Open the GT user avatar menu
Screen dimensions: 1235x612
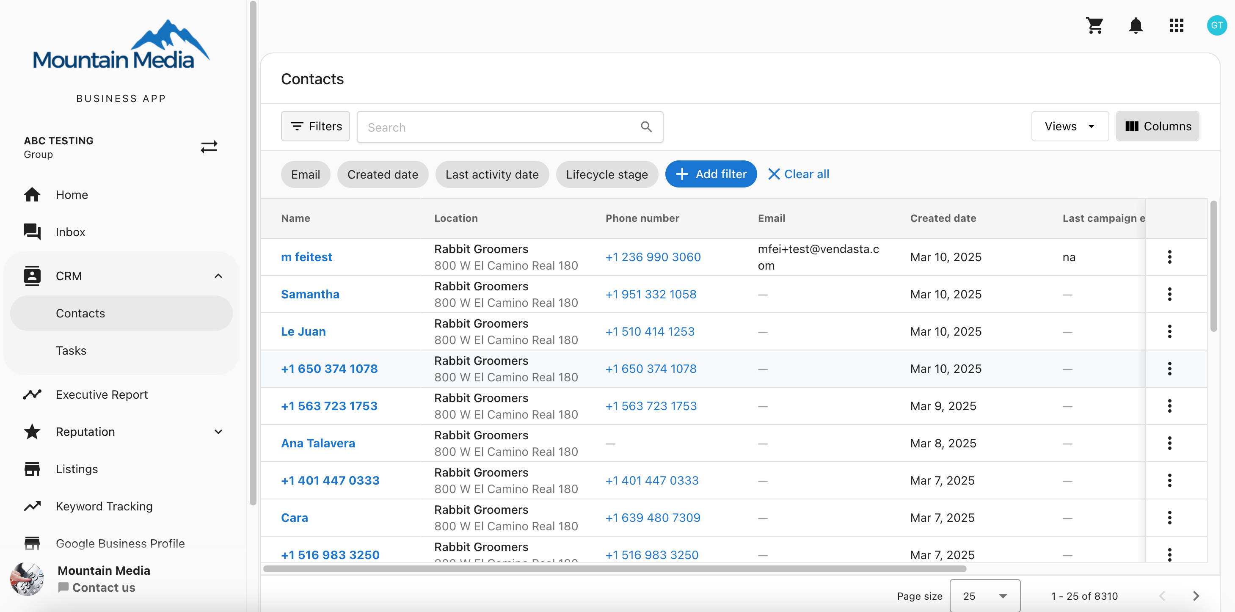(x=1216, y=25)
